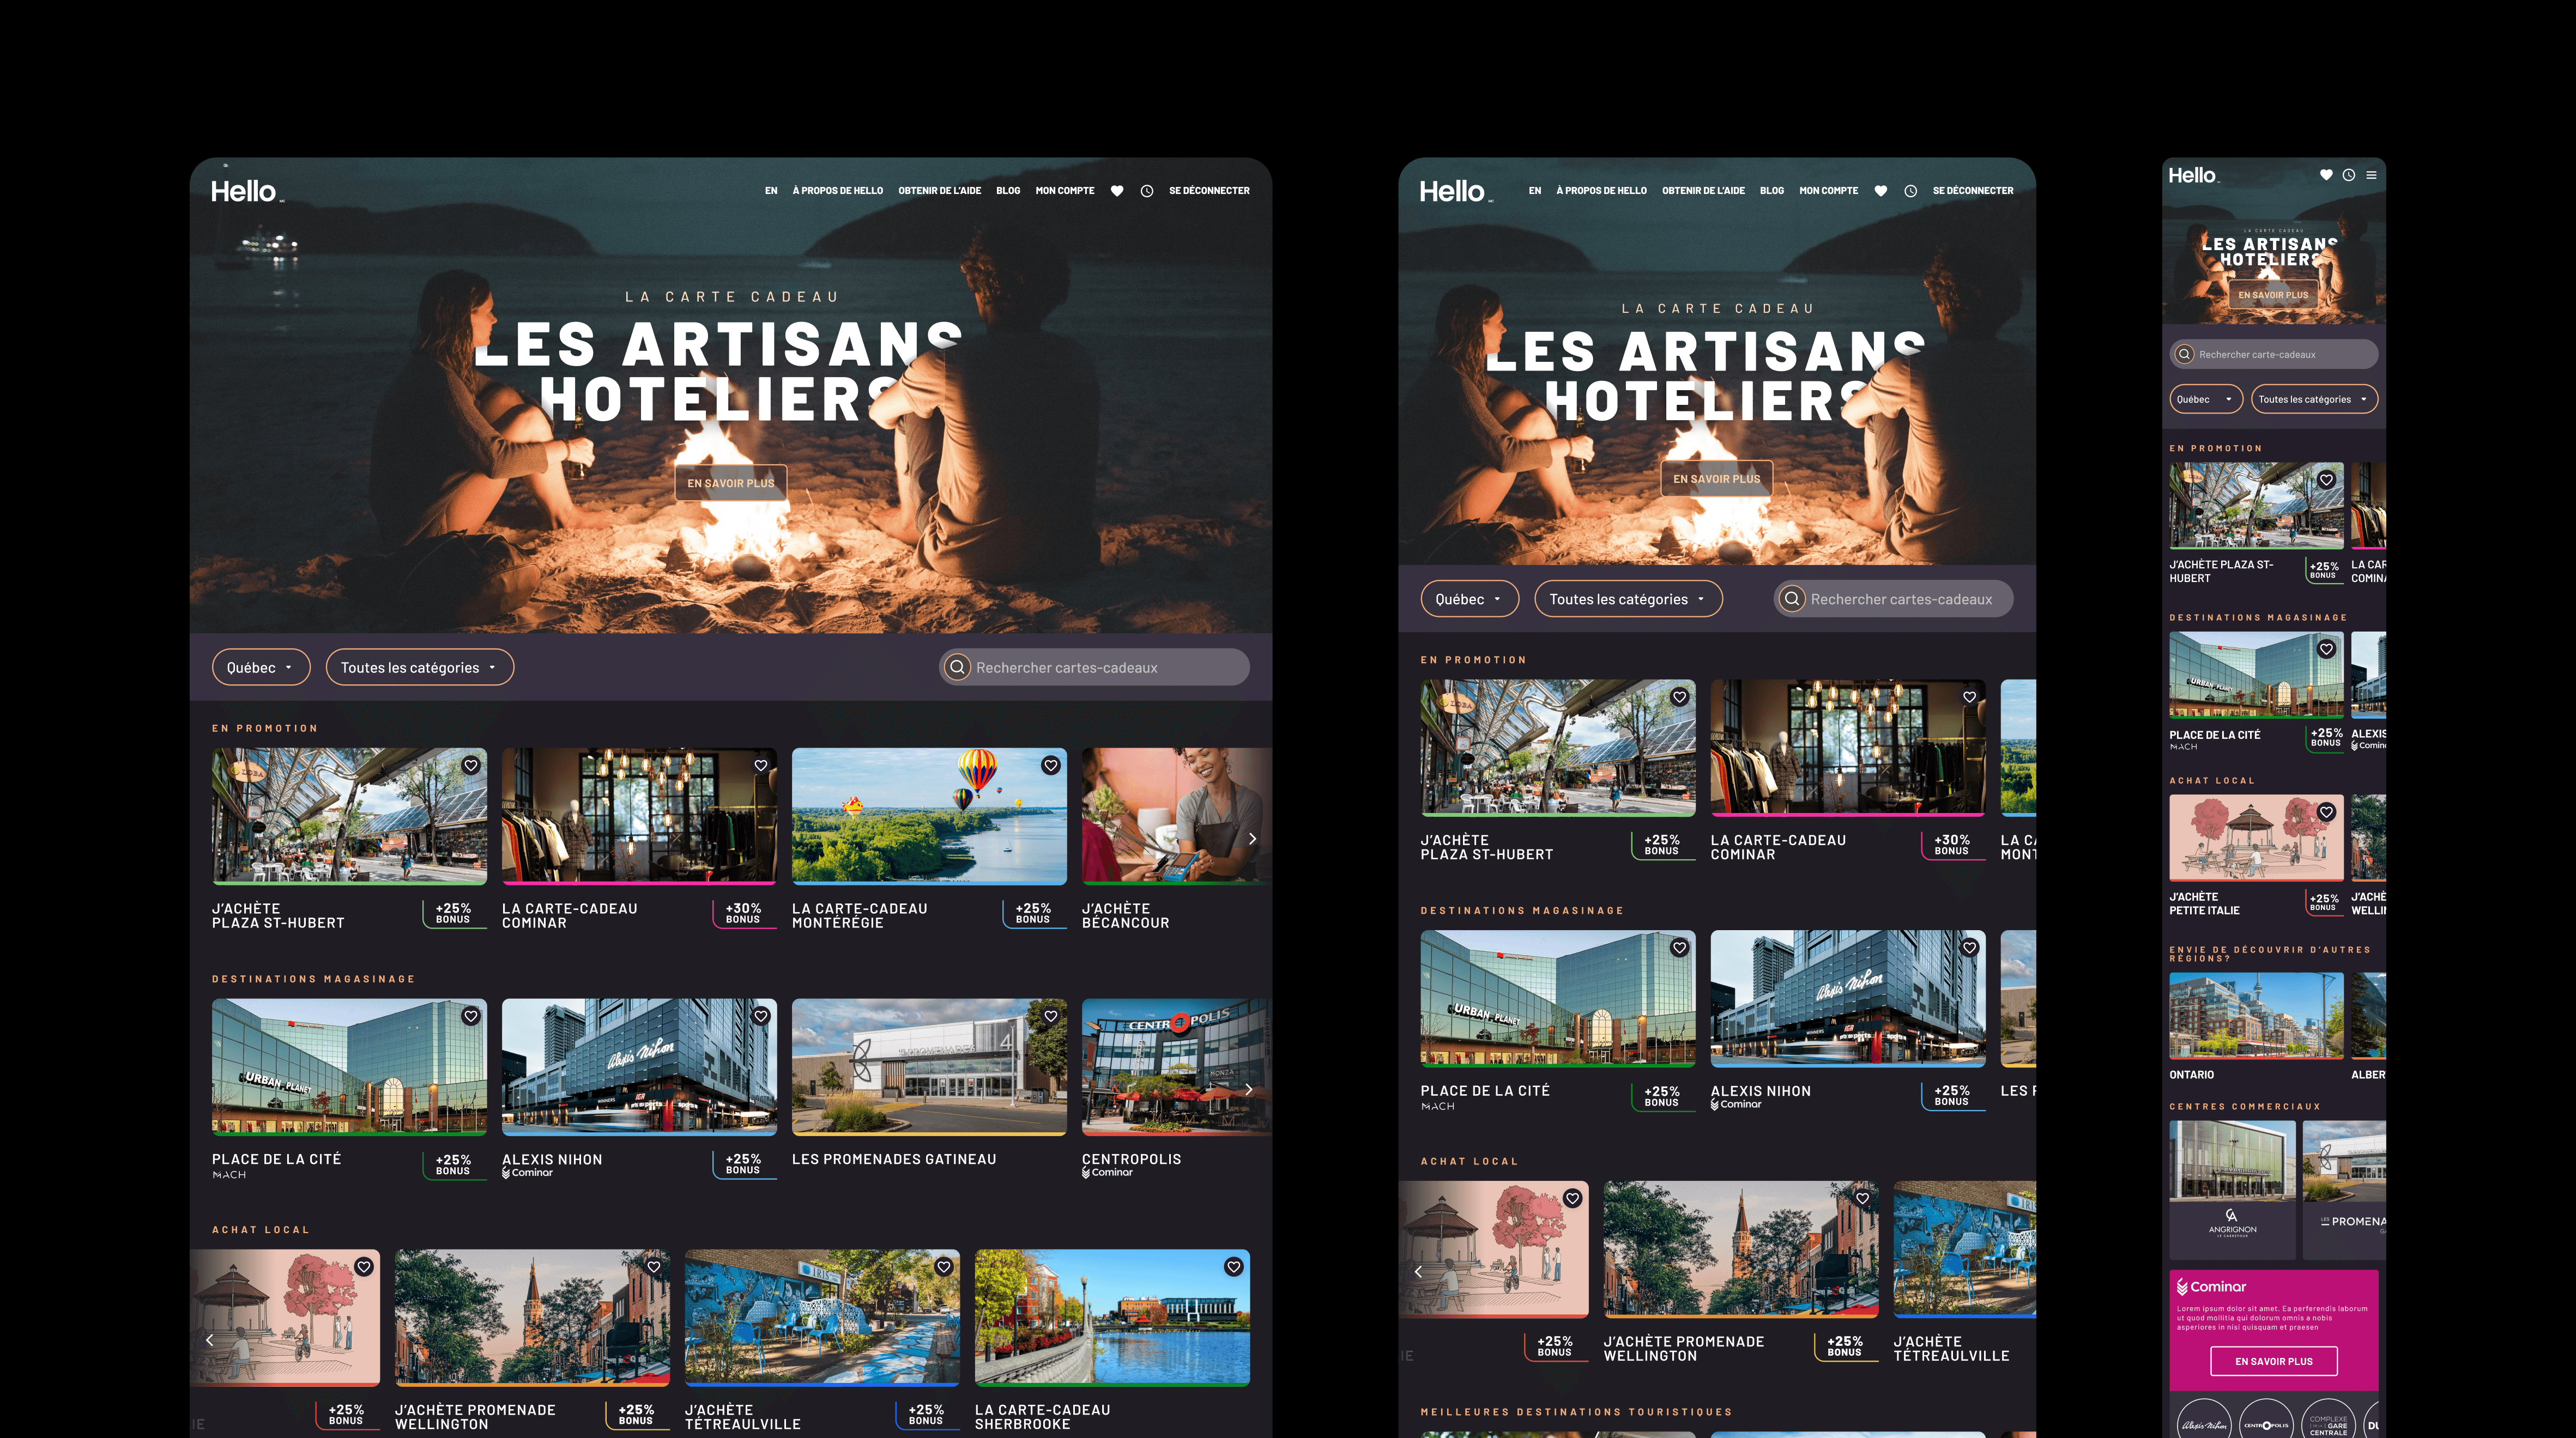
Task: Click clock history icon in middle layout's navbar
Action: pos(1910,191)
